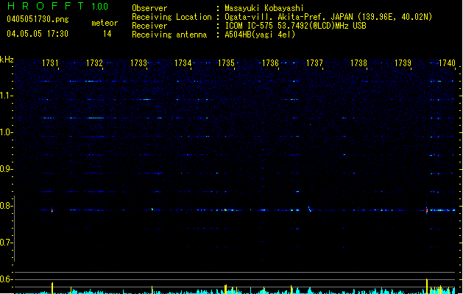Click antenna text A504HB(yagi 4el)

pos(260,35)
